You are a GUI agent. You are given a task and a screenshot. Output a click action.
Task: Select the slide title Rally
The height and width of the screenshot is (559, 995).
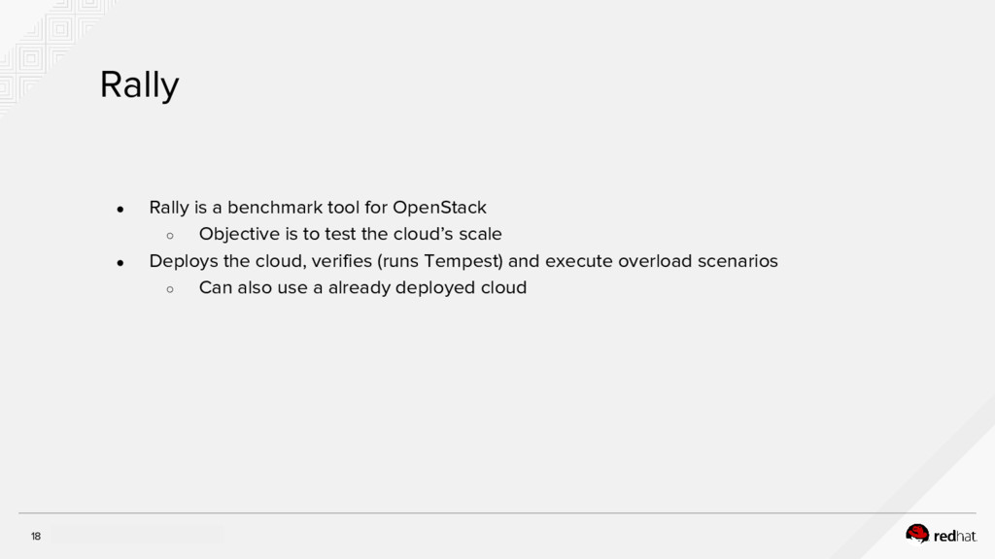(x=140, y=86)
